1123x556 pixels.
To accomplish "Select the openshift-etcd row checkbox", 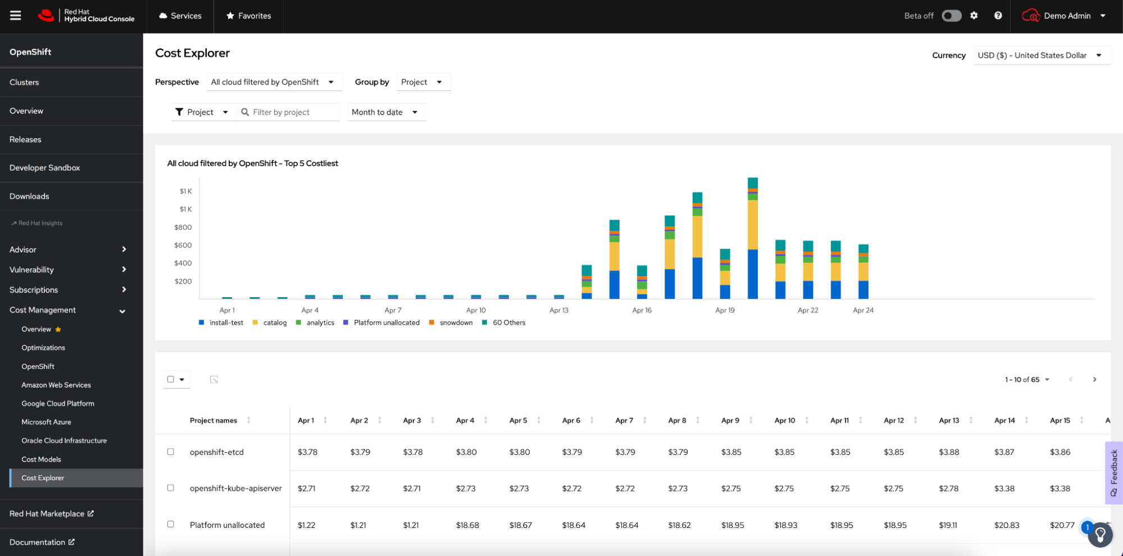I will [171, 452].
